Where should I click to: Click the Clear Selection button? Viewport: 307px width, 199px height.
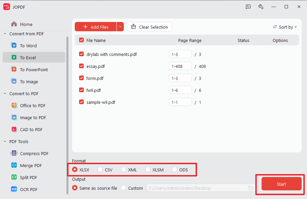click(149, 27)
